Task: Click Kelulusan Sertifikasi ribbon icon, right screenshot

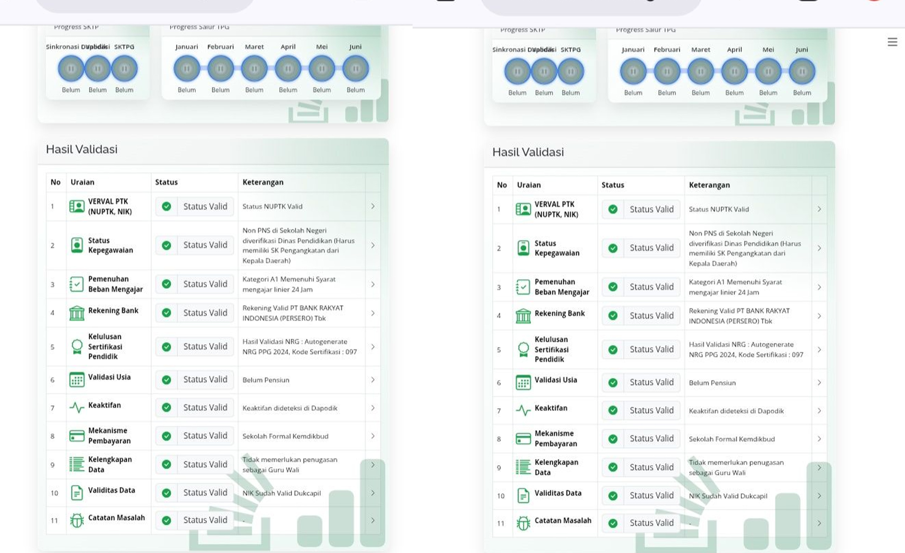Action: click(523, 349)
